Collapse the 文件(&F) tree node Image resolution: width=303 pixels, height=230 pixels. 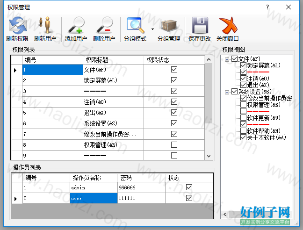pos(227,59)
